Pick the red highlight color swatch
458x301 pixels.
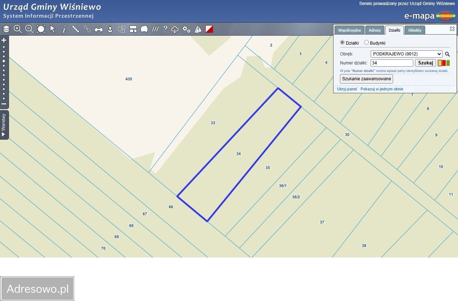tap(444, 63)
